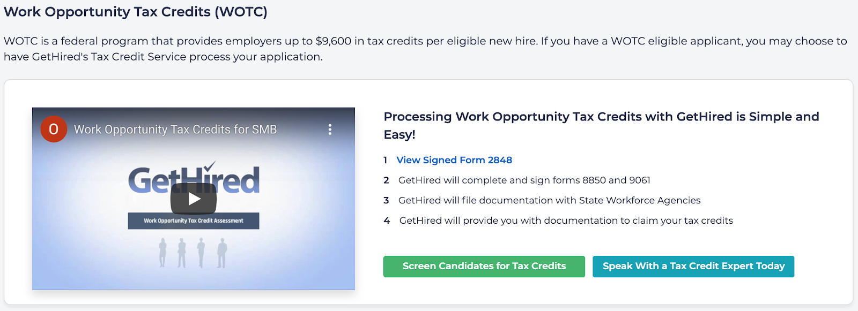This screenshot has height=311, width=858.
Task: Select step about forms 8850 and 9061
Action: click(524, 180)
